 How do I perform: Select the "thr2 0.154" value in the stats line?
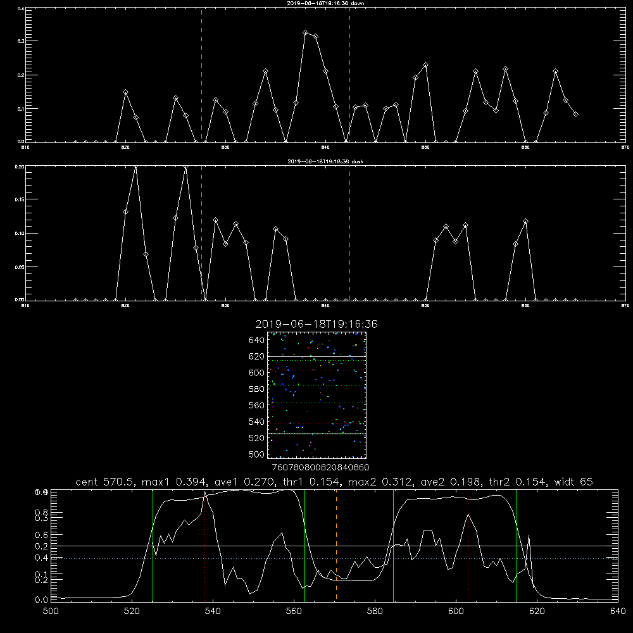click(x=515, y=482)
